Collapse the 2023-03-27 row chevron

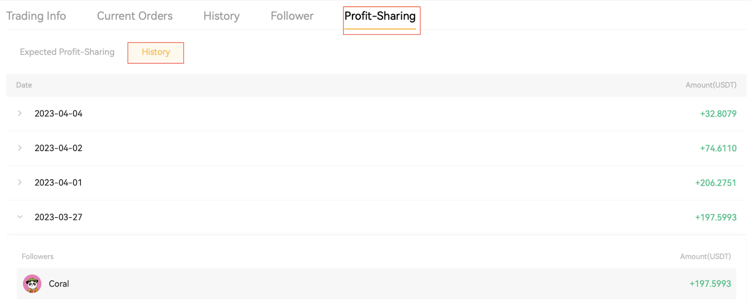20,217
